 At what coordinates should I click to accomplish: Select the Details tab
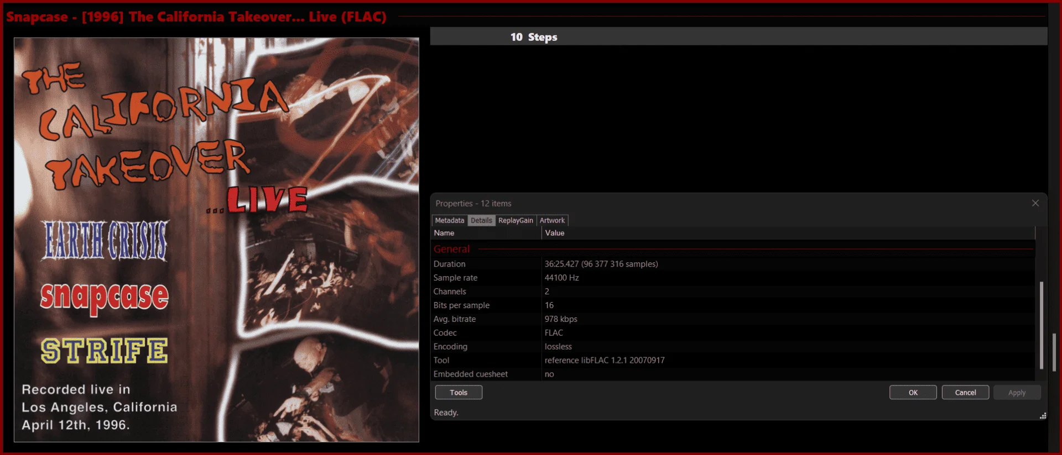[481, 220]
